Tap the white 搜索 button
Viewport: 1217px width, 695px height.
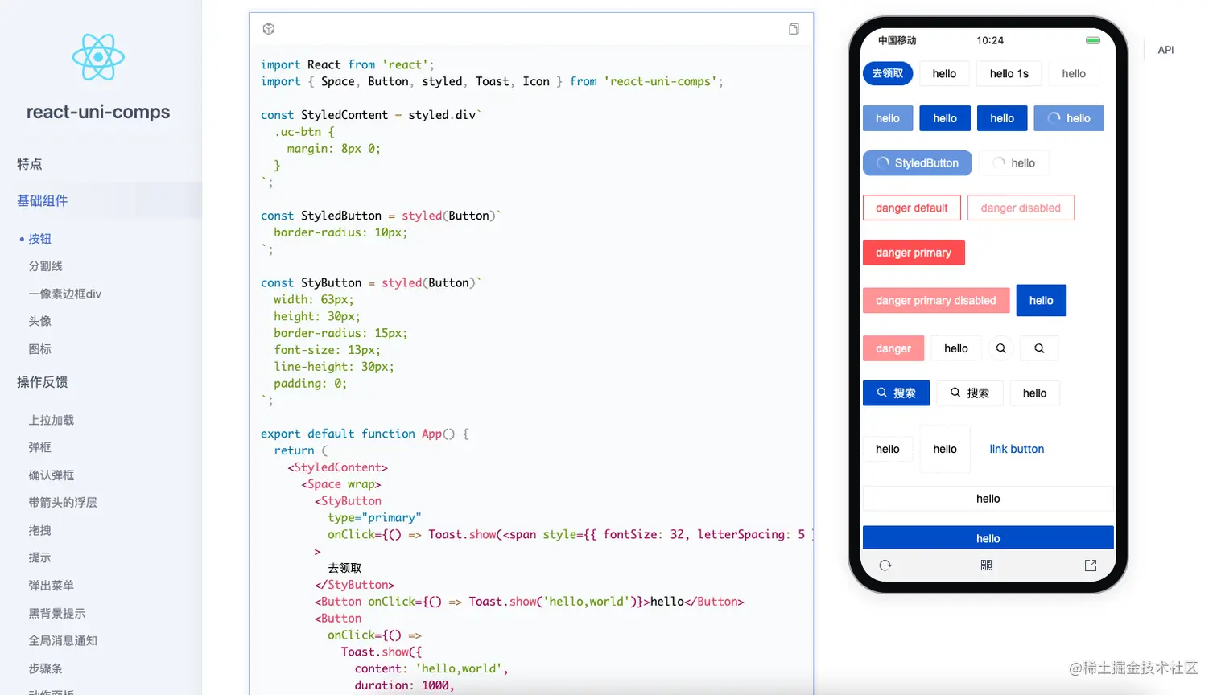[970, 393]
